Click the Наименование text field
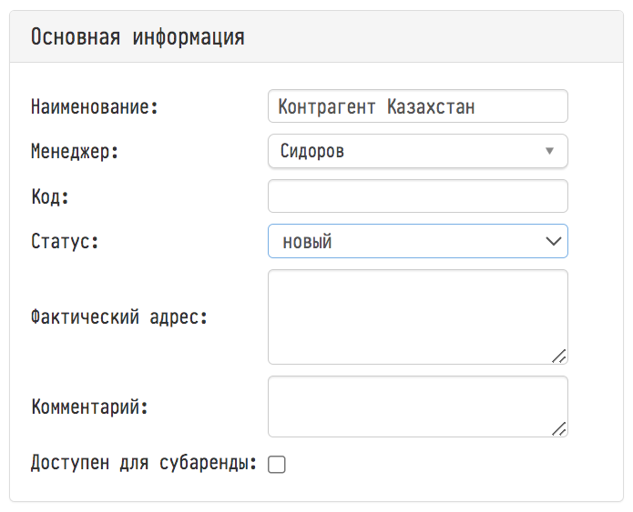Viewport: 633px width, 512px height. point(418,106)
